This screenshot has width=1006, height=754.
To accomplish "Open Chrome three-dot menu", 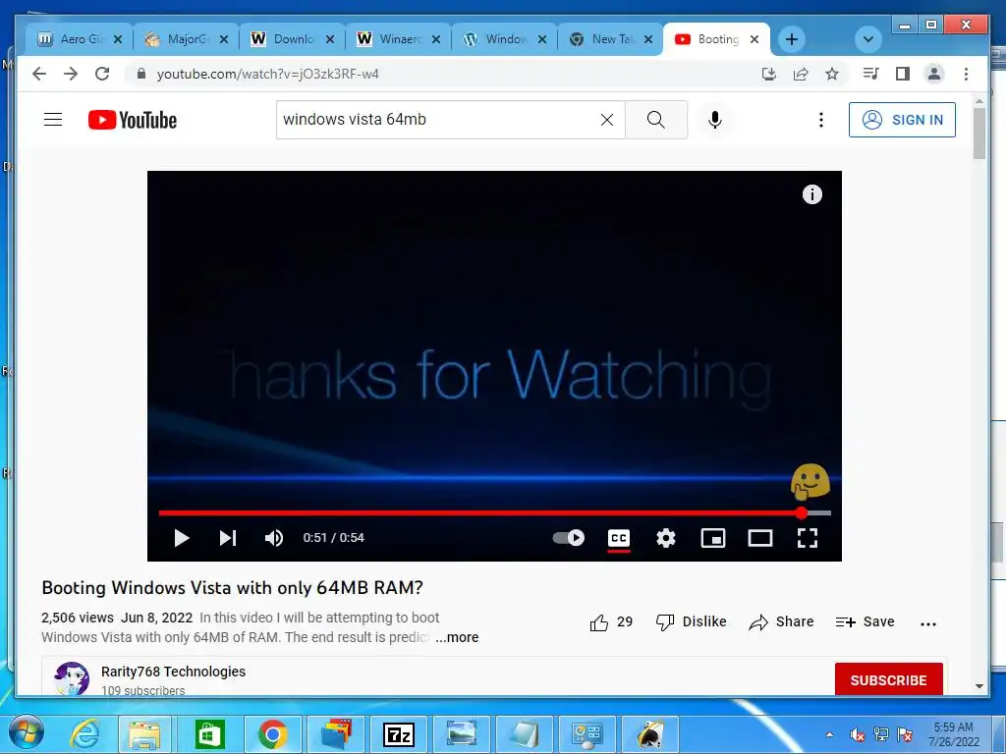I will 967,74.
